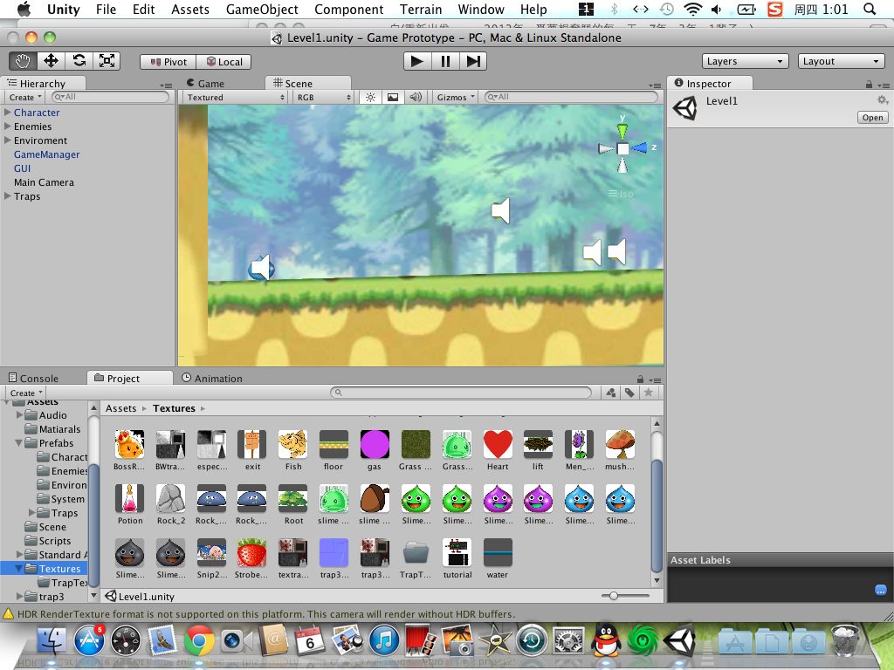
Task: Open the Textured draw mode dropdown
Action: [x=235, y=98]
